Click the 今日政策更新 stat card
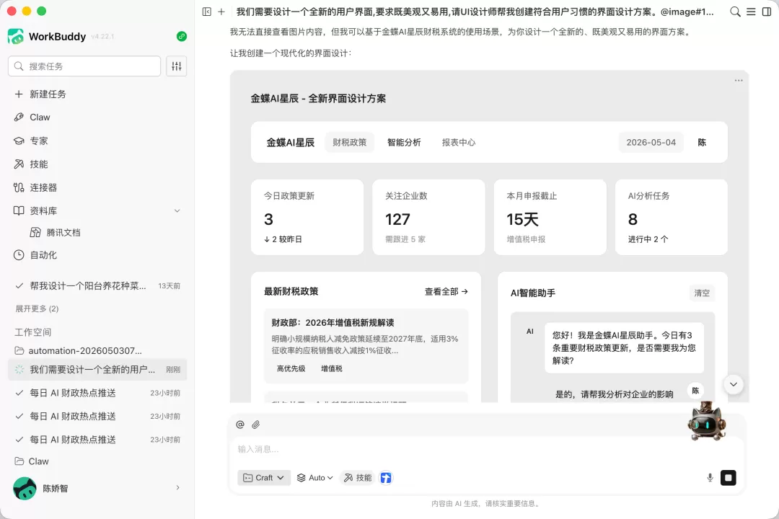 pyautogui.click(x=307, y=218)
